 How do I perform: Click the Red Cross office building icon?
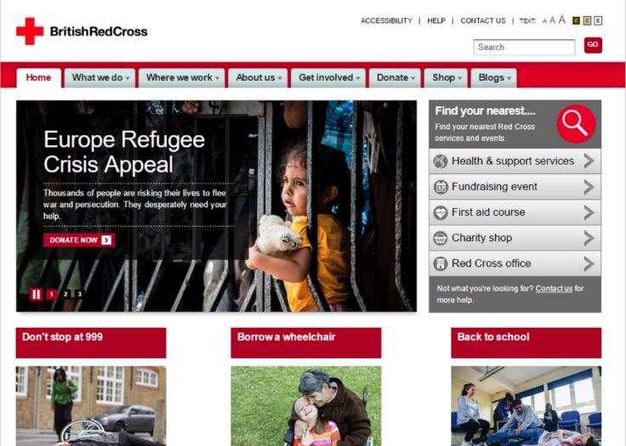(441, 263)
